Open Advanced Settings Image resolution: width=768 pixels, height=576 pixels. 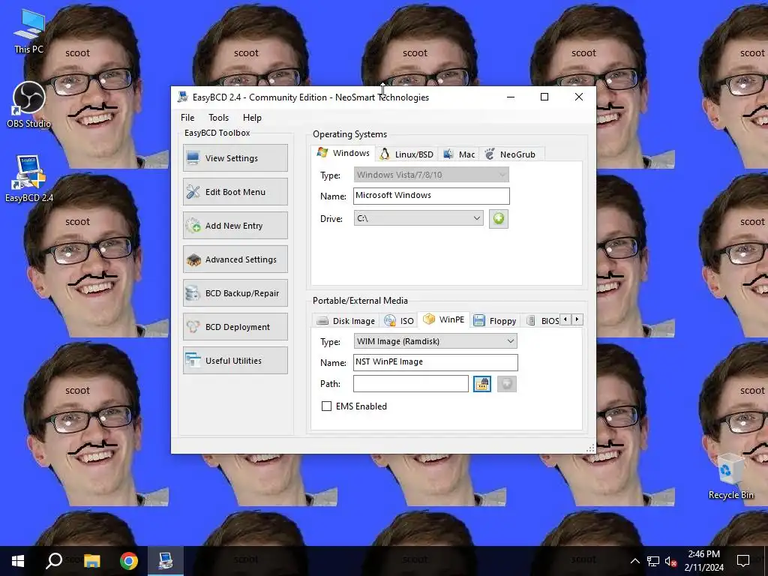point(235,259)
